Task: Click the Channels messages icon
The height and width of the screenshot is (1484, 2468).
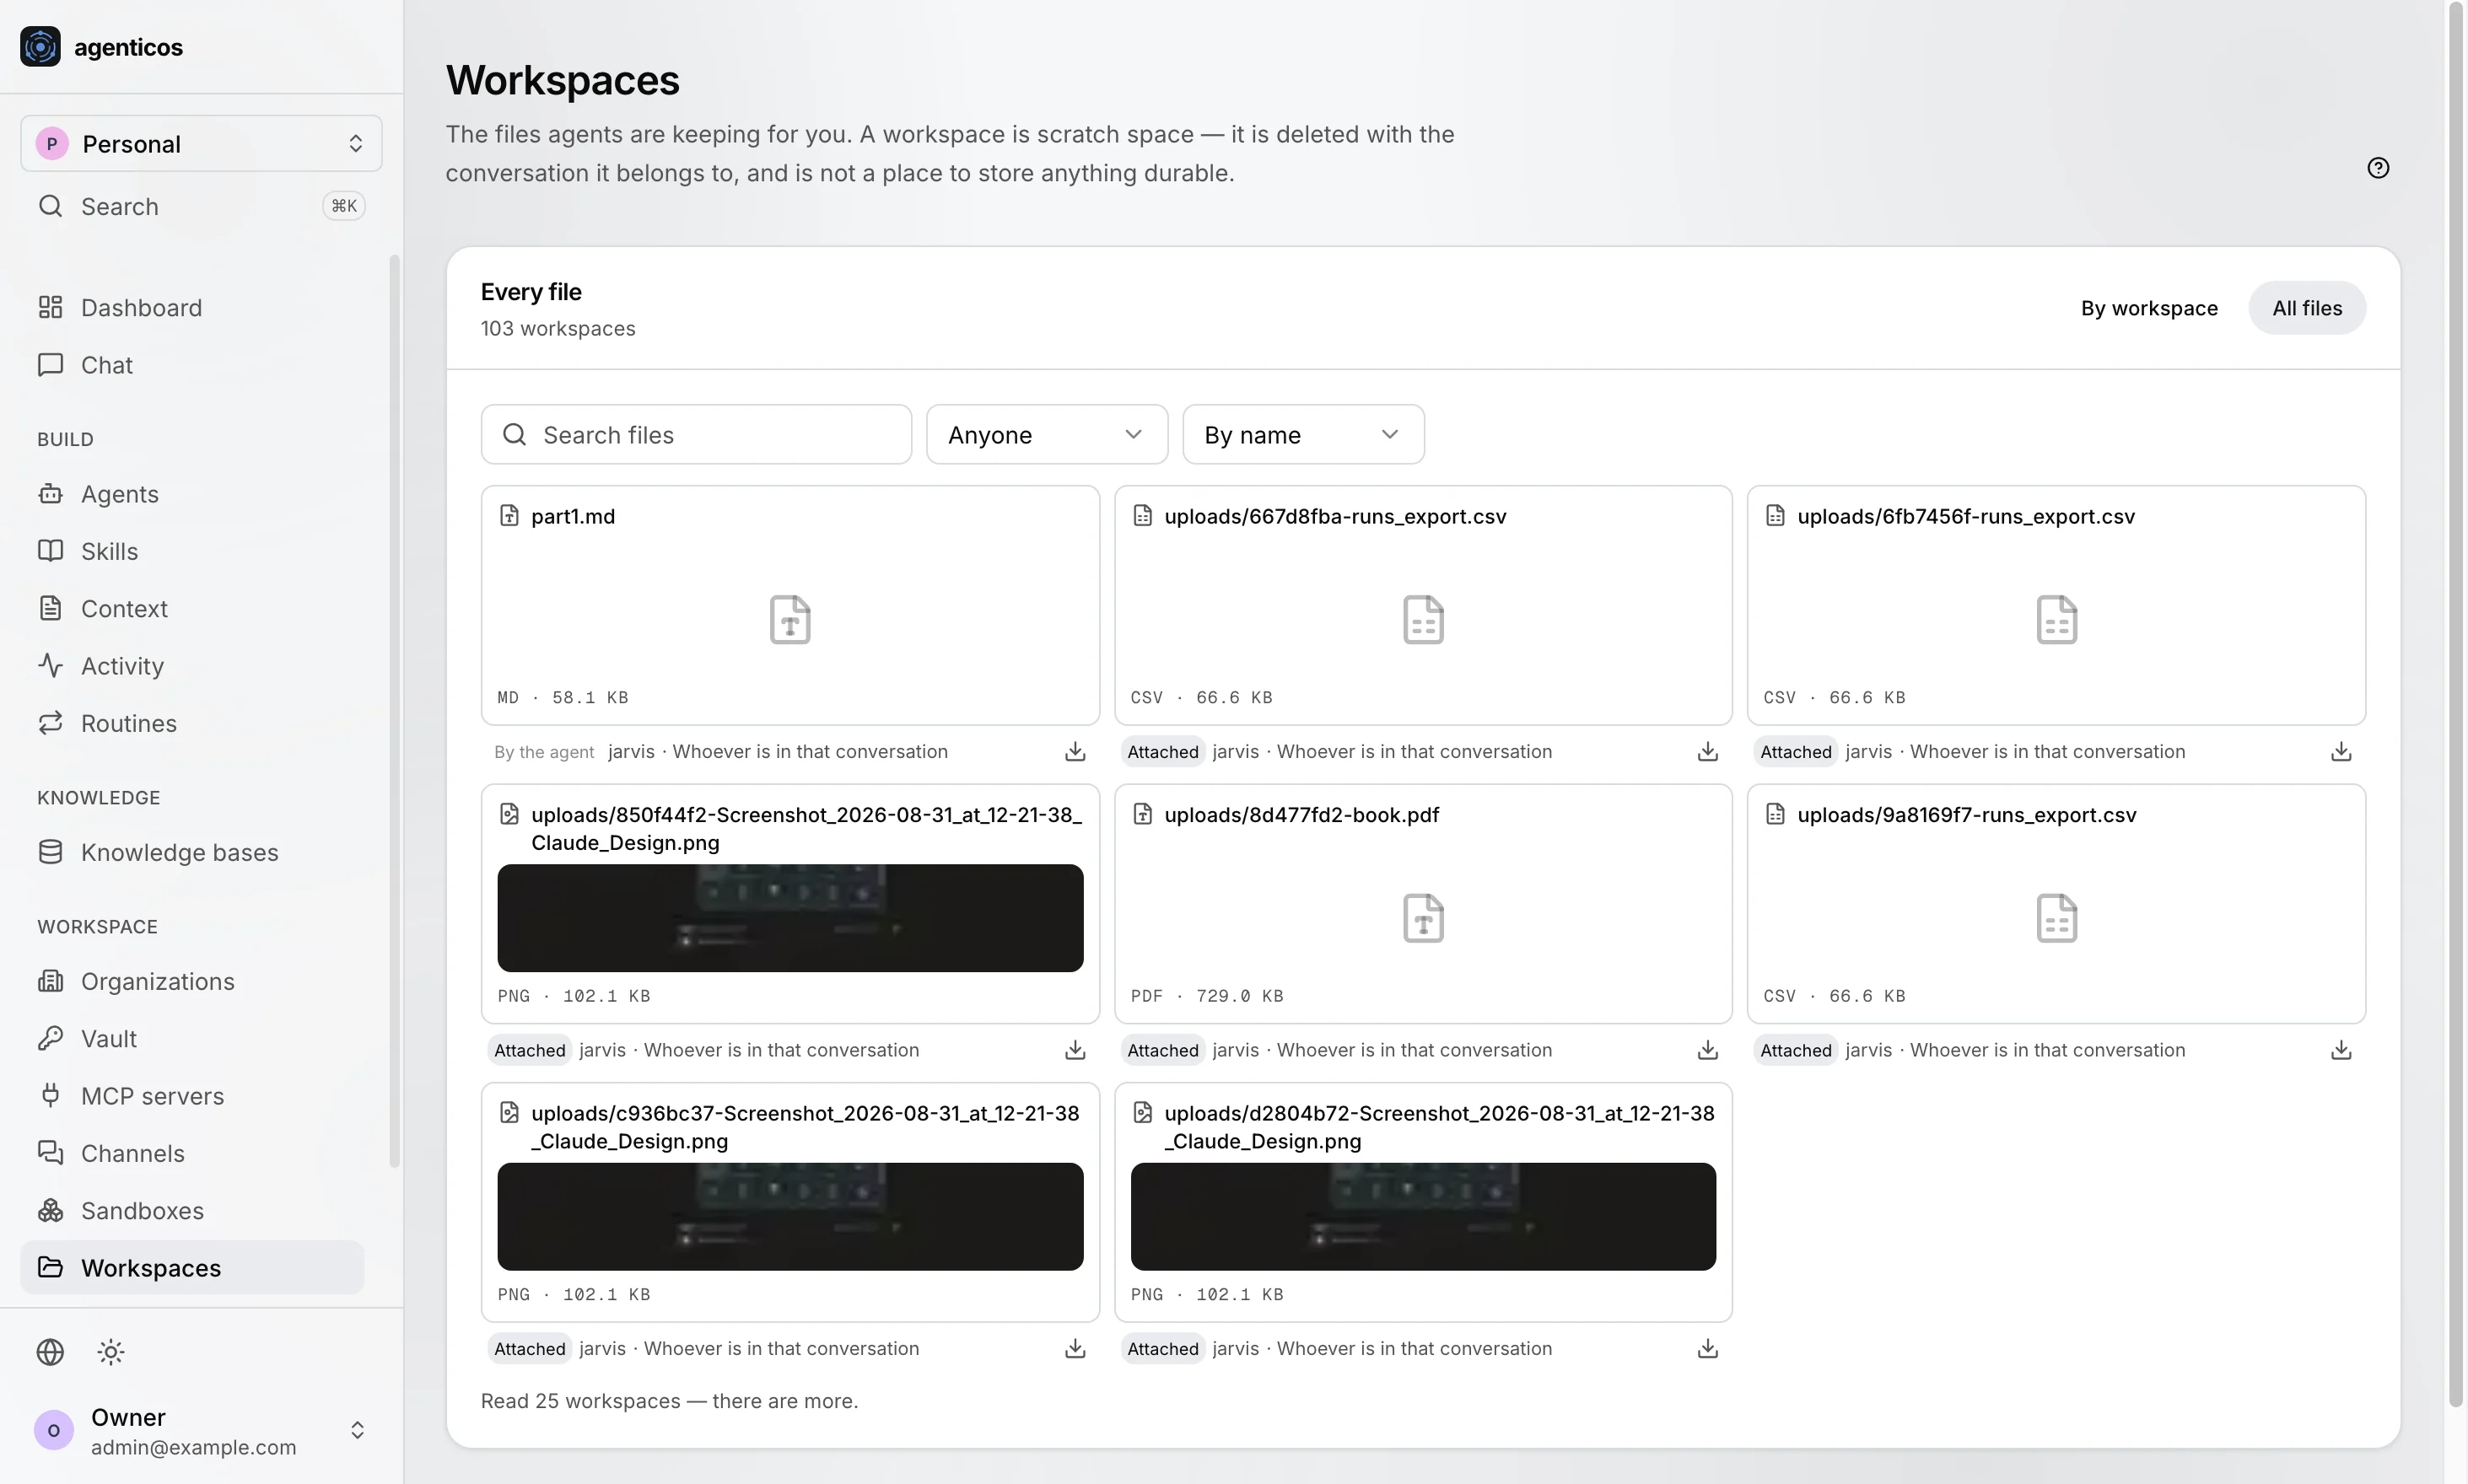Action: [x=50, y=1153]
